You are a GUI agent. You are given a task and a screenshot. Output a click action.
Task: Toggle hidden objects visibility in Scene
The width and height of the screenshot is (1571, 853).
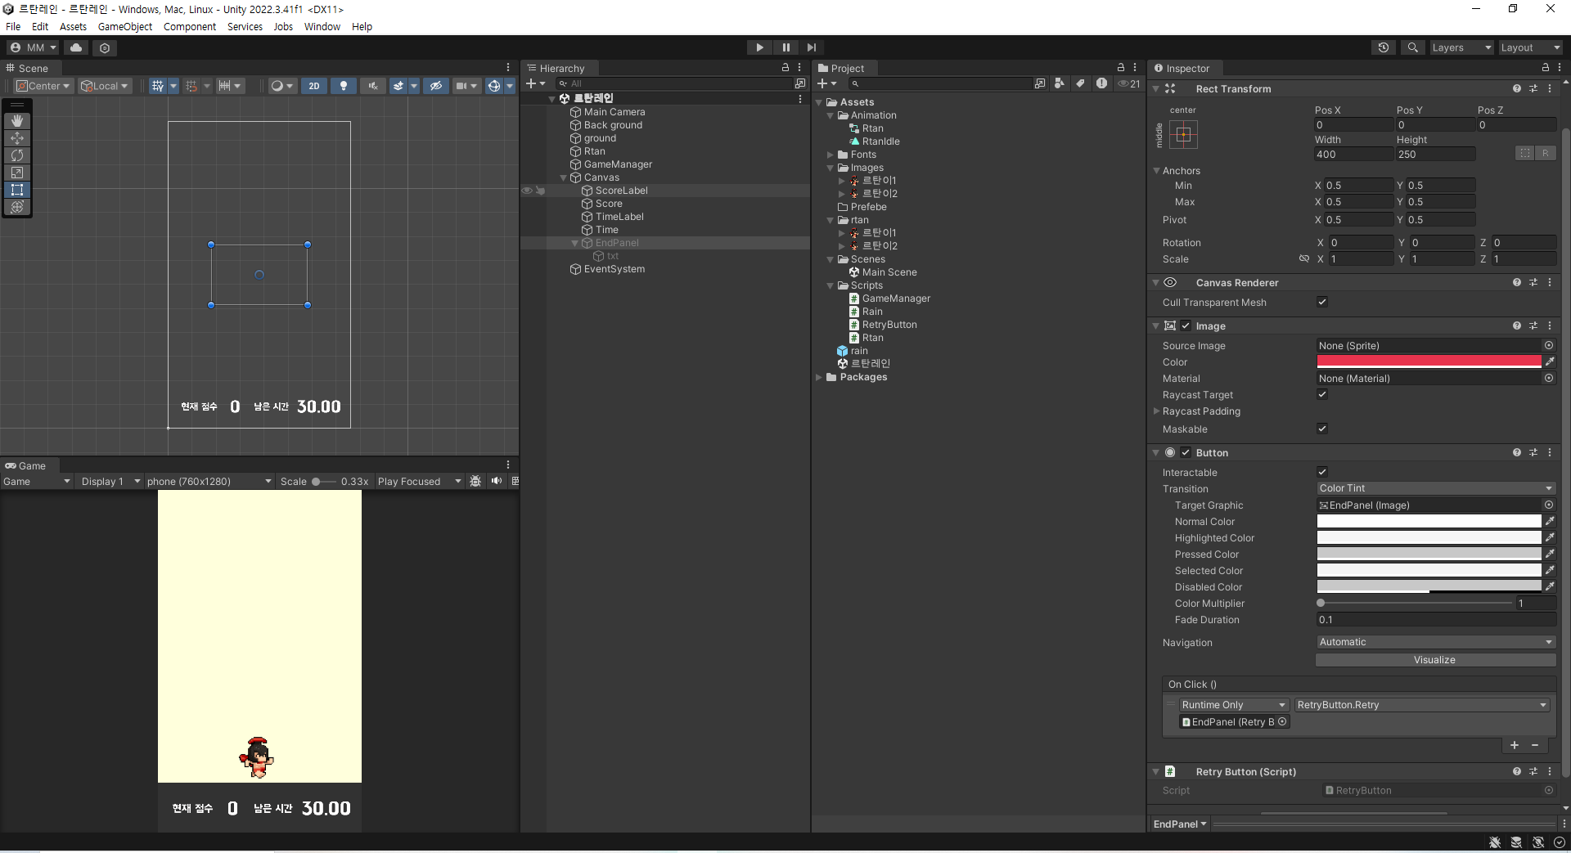click(436, 86)
